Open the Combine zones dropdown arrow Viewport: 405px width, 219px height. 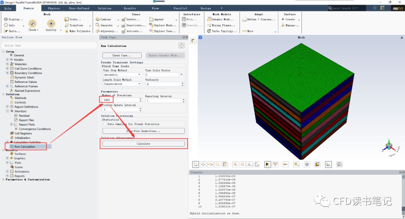point(118,19)
